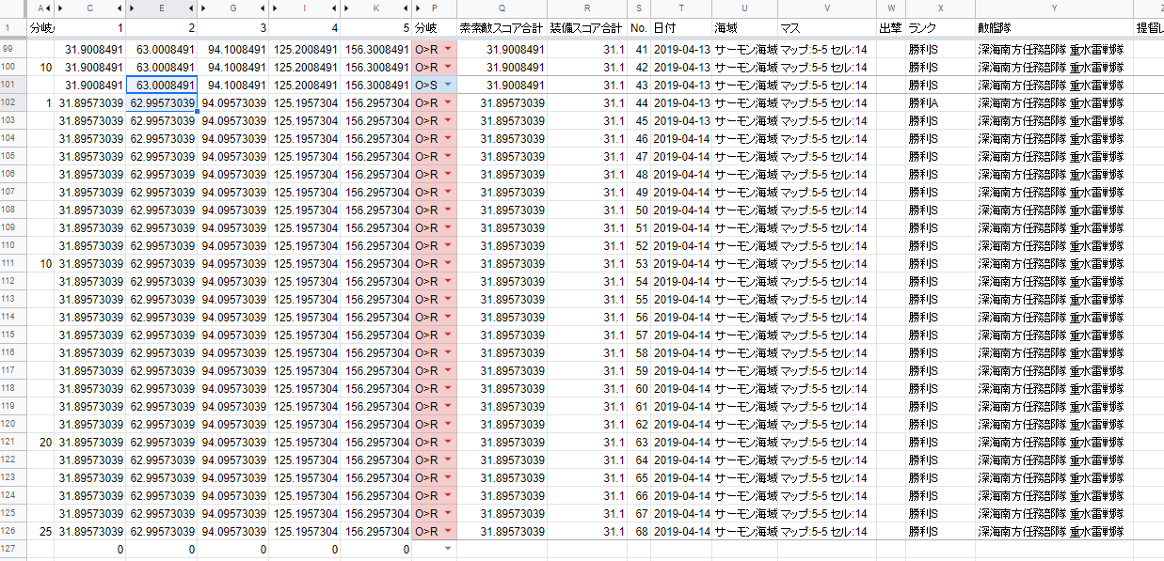Unhide column D using arrow on column C header
The width and height of the screenshot is (1164, 561).
tap(121, 8)
